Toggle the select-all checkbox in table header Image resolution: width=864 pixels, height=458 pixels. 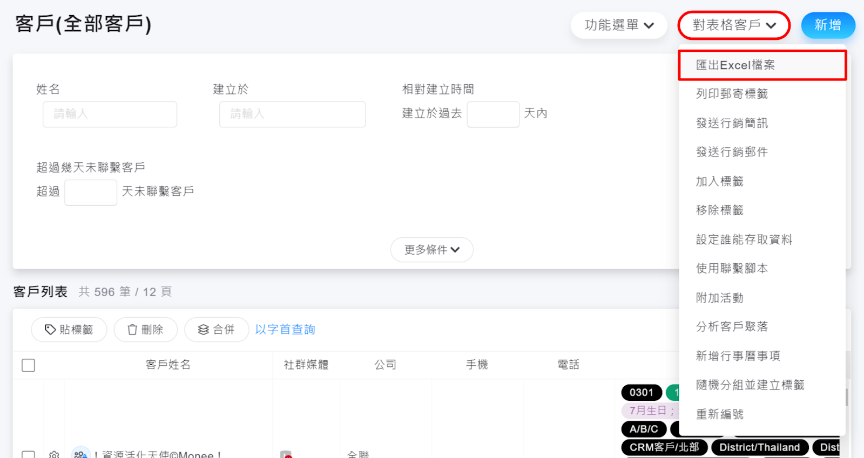pyautogui.click(x=29, y=365)
